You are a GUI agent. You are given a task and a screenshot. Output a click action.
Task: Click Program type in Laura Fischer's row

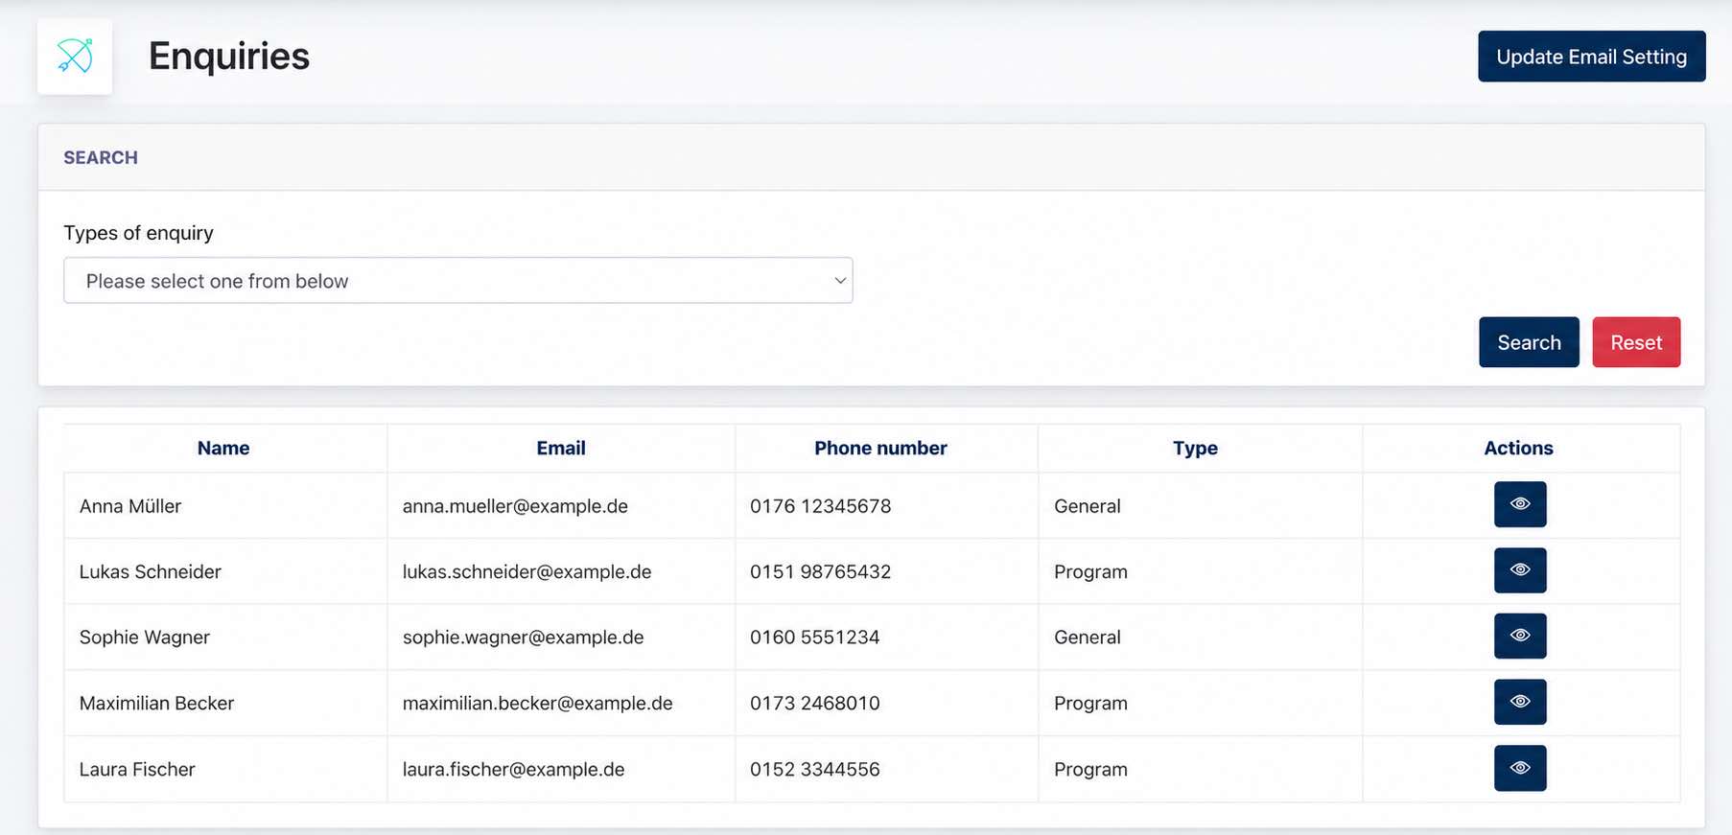click(x=1090, y=769)
